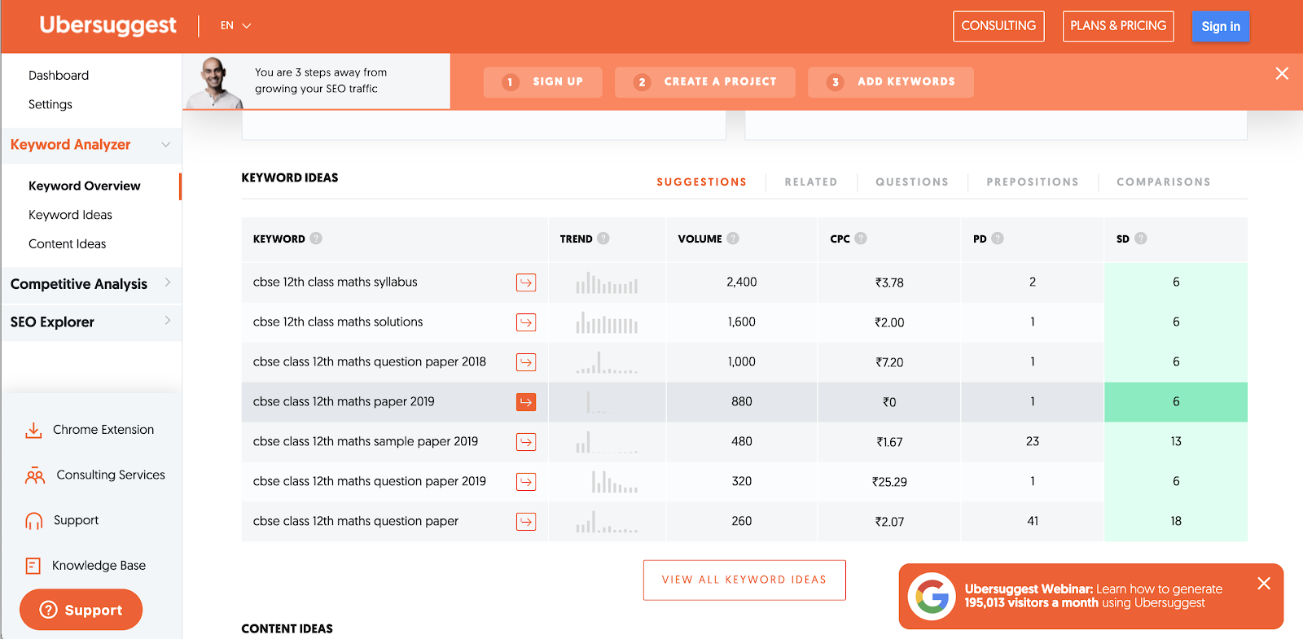
Task: Click the Chrome Extension download icon
Action: (x=33, y=430)
